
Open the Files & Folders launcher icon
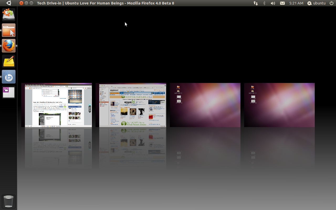(9, 30)
